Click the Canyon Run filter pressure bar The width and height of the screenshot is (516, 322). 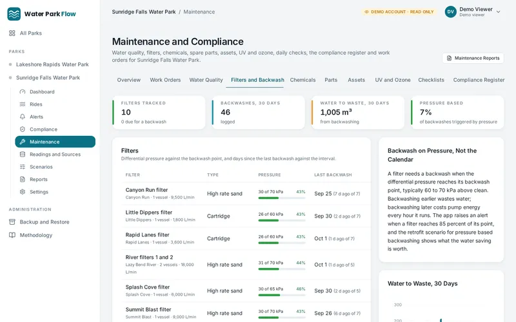(282, 198)
